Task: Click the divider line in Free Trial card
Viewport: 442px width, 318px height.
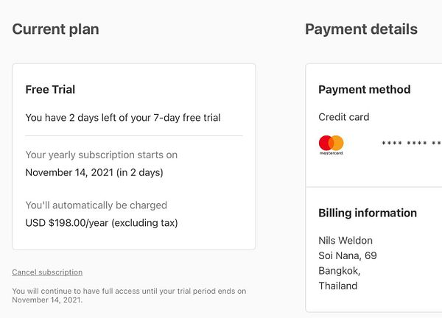Action: [133, 135]
